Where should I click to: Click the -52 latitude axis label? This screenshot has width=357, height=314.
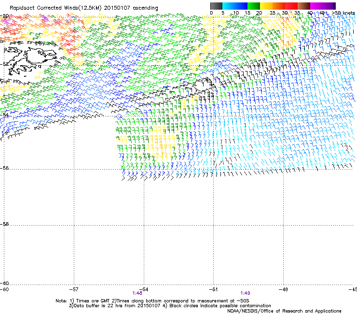pos(4,64)
